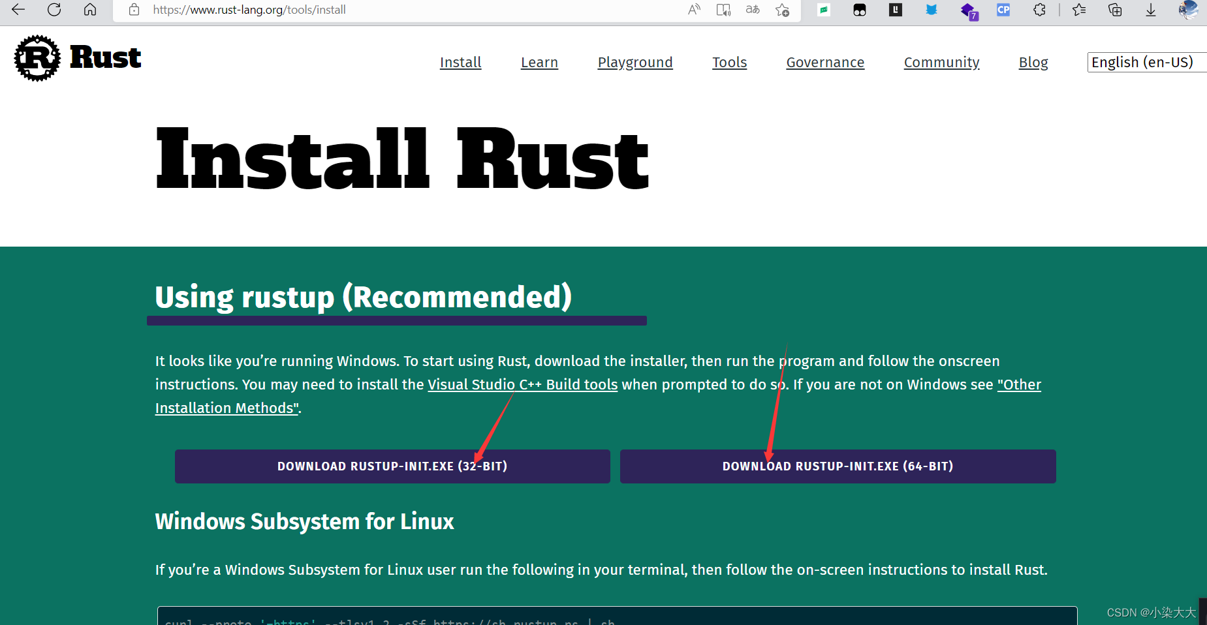Open the Governance nav link
Image resolution: width=1207 pixels, height=625 pixels.
tap(825, 63)
